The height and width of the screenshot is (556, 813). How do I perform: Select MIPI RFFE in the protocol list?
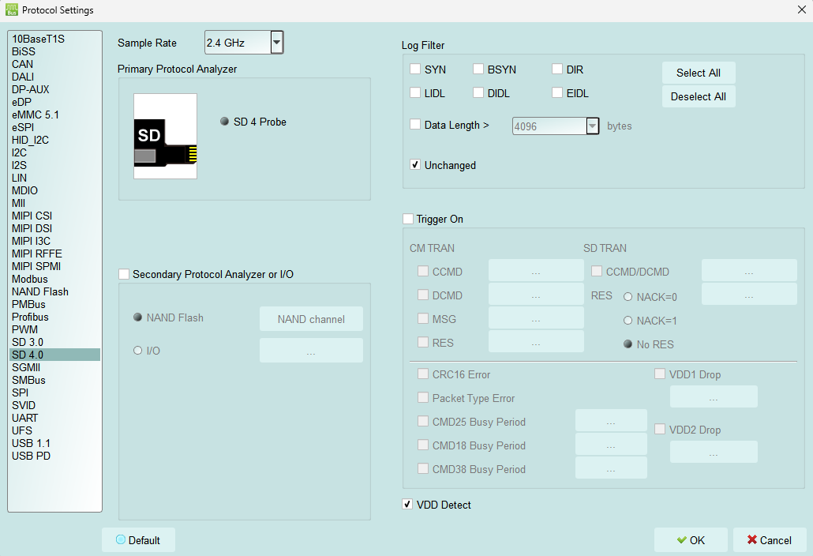[55, 254]
